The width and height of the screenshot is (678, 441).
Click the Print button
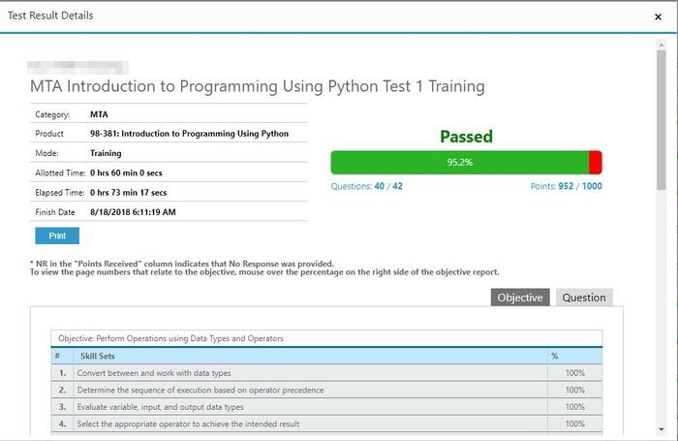(x=56, y=236)
